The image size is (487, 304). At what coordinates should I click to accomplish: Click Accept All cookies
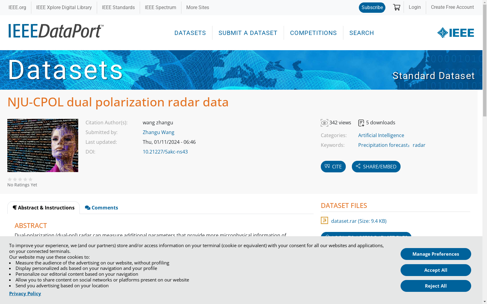(x=436, y=270)
